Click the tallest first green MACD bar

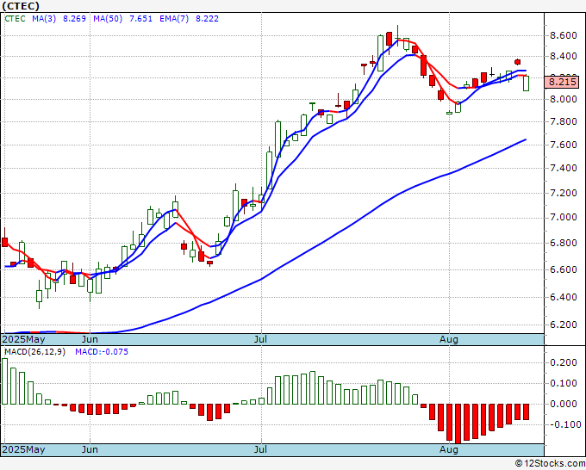5,381
